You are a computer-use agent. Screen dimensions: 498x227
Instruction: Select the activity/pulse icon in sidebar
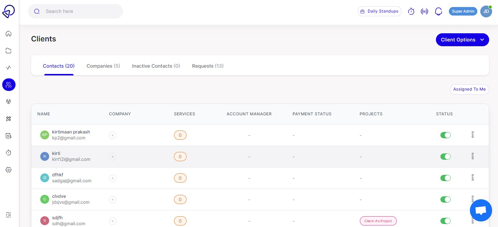[8, 68]
